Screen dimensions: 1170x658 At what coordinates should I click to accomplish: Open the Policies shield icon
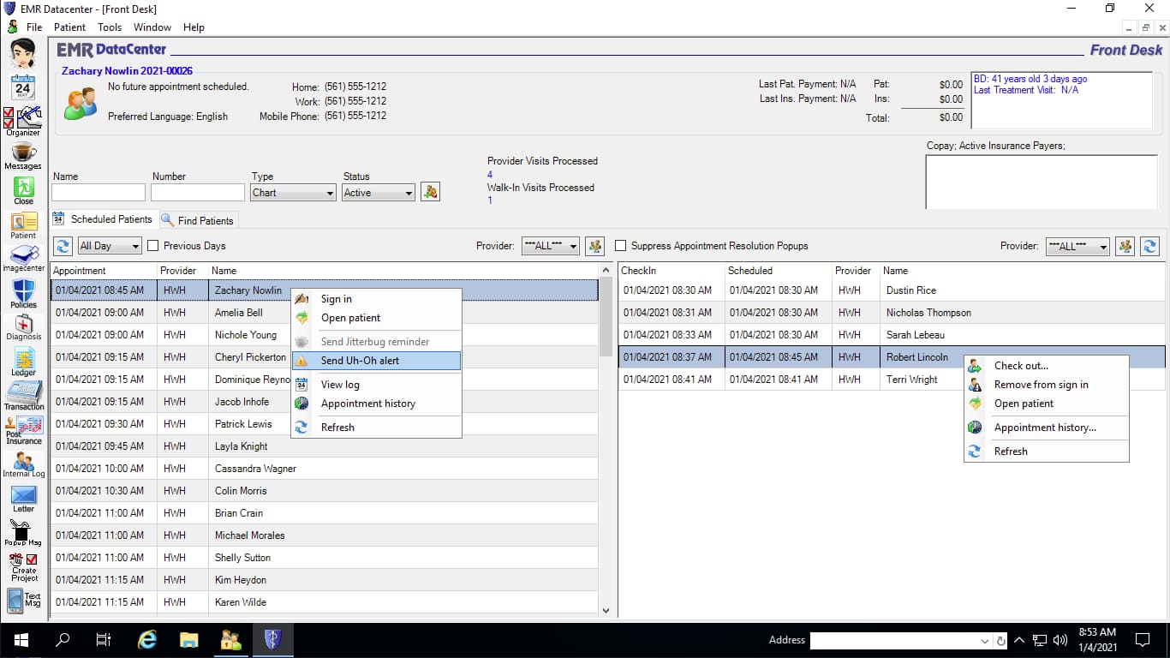coord(23,291)
